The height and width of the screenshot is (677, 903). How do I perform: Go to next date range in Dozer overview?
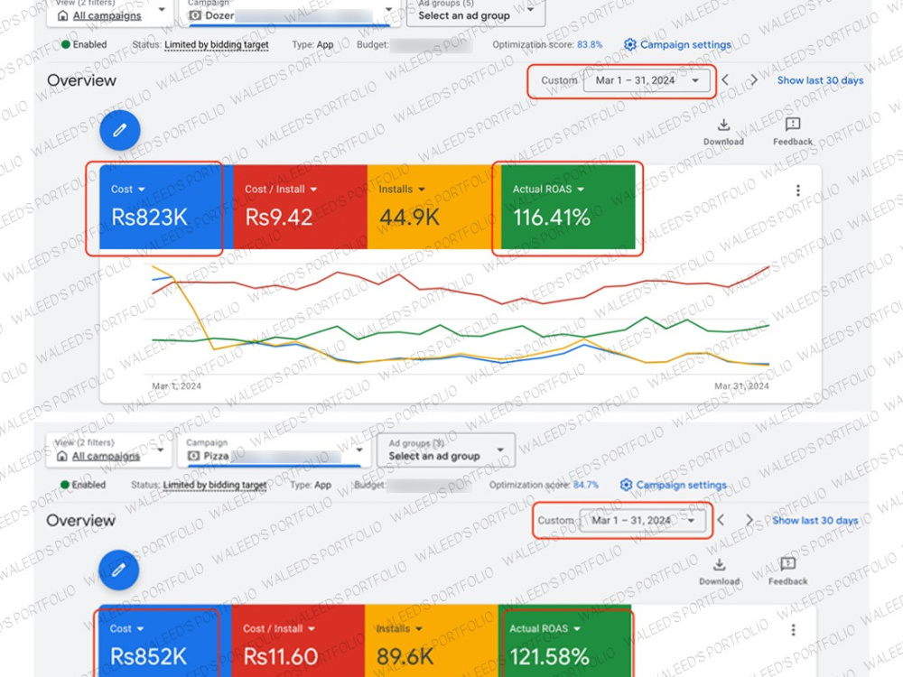coord(753,80)
